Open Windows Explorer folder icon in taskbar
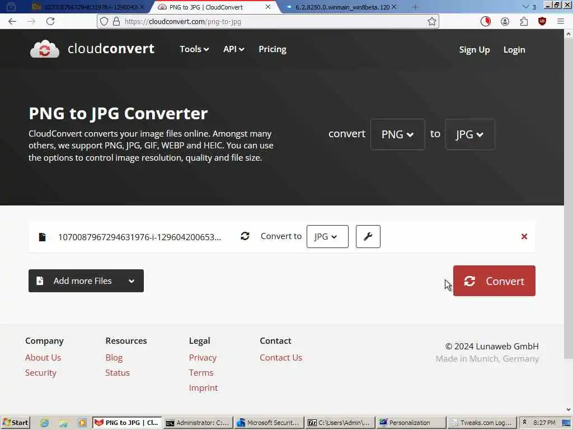The height and width of the screenshot is (430, 573). (63, 423)
